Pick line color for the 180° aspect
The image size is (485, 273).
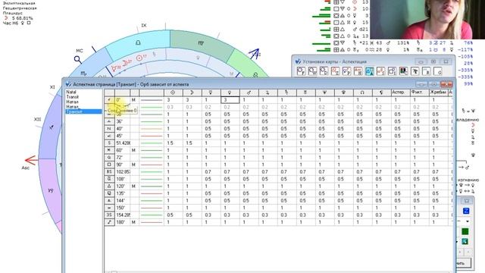click(x=152, y=222)
